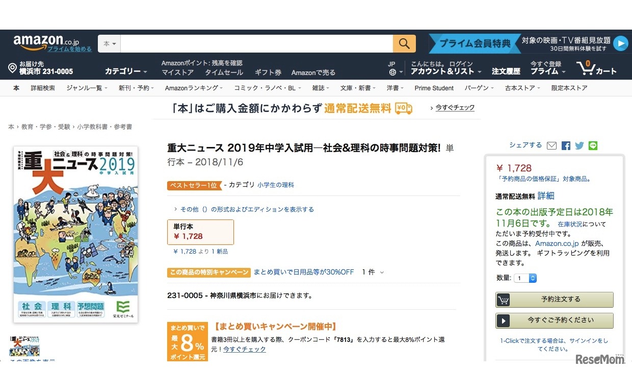Open コミック・ラノベ・BL menu

pos(268,88)
